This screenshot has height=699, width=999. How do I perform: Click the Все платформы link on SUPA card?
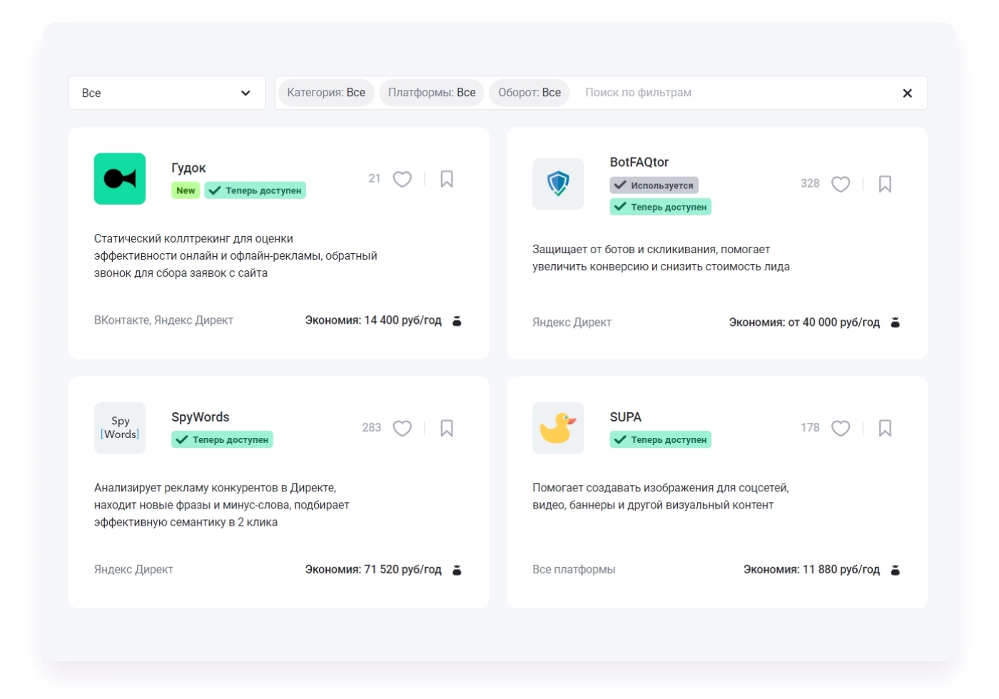point(574,568)
